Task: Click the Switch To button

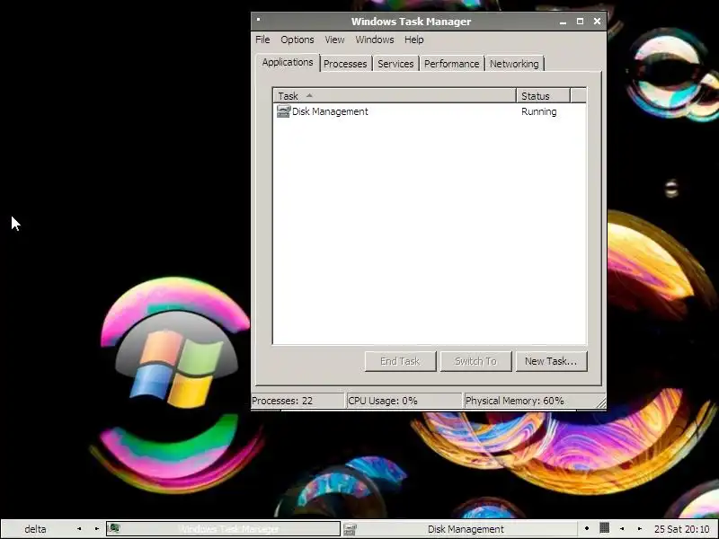Action: pyautogui.click(x=475, y=361)
